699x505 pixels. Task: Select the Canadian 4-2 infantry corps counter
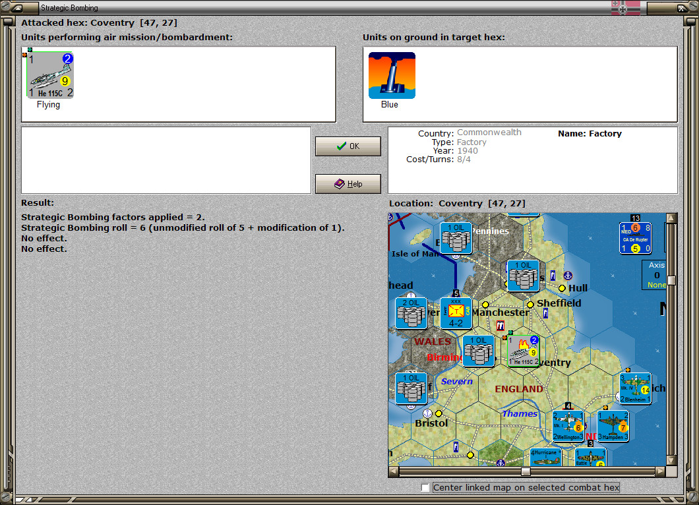456,313
